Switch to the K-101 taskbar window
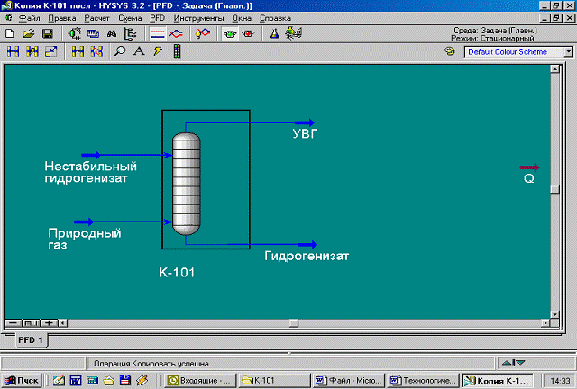Image resolution: width=577 pixels, height=389 pixels. click(x=274, y=381)
